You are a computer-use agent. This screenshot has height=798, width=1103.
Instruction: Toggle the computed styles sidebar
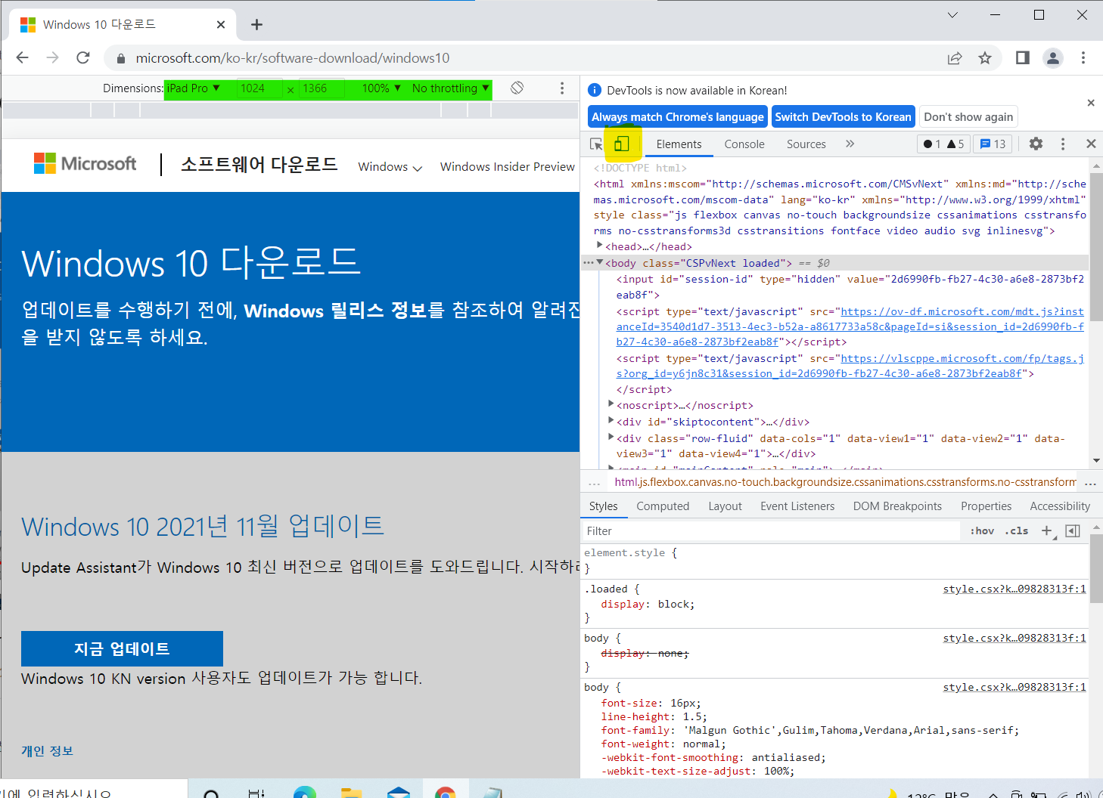tap(1073, 530)
